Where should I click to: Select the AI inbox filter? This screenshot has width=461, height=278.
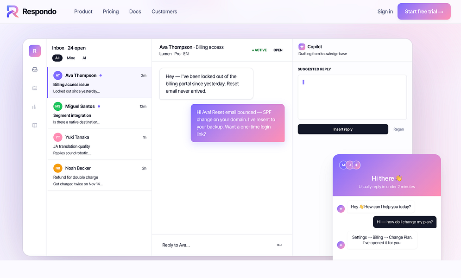pyautogui.click(x=84, y=58)
